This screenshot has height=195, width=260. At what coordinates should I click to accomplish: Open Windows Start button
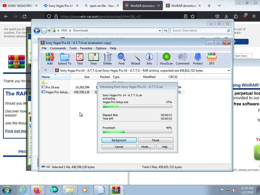(x=7, y=190)
